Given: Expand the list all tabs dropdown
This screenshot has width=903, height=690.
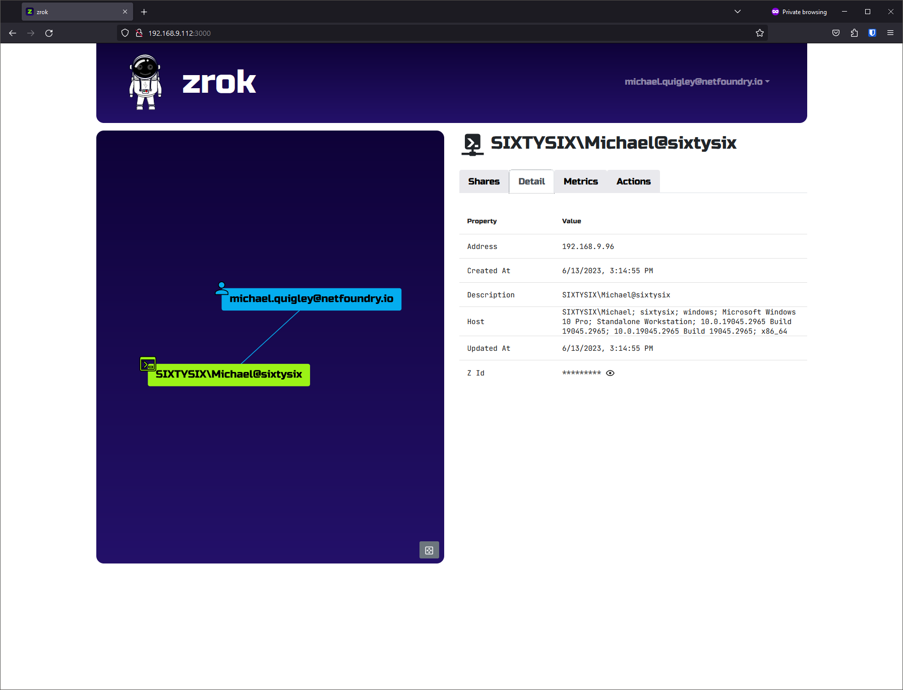Looking at the screenshot, I should (737, 12).
